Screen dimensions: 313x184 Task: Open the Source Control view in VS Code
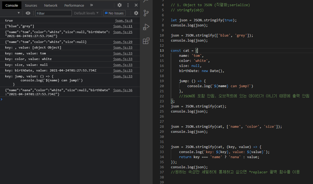(x=146, y=13)
